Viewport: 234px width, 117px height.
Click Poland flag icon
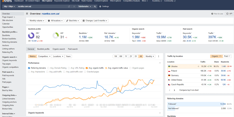point(169,71)
